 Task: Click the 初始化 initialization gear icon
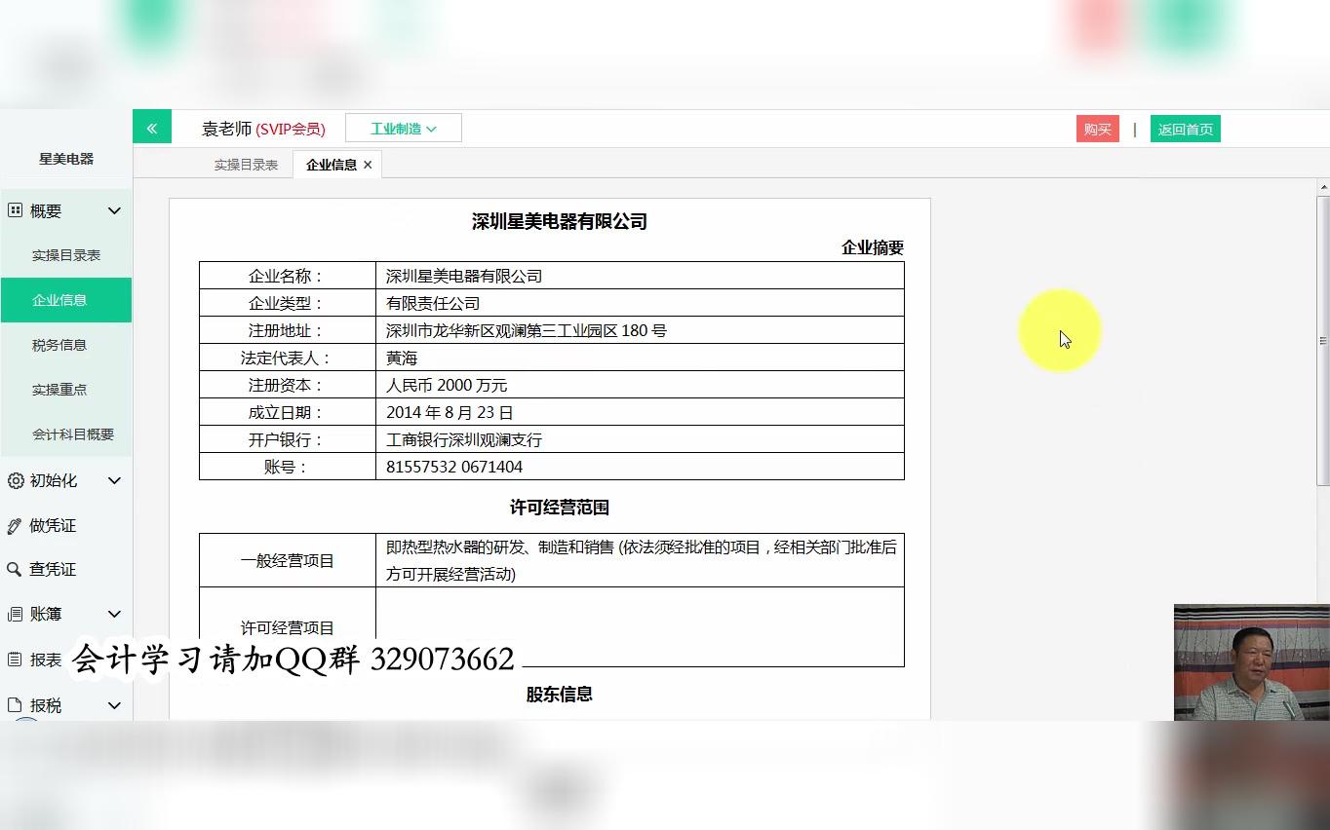point(15,480)
